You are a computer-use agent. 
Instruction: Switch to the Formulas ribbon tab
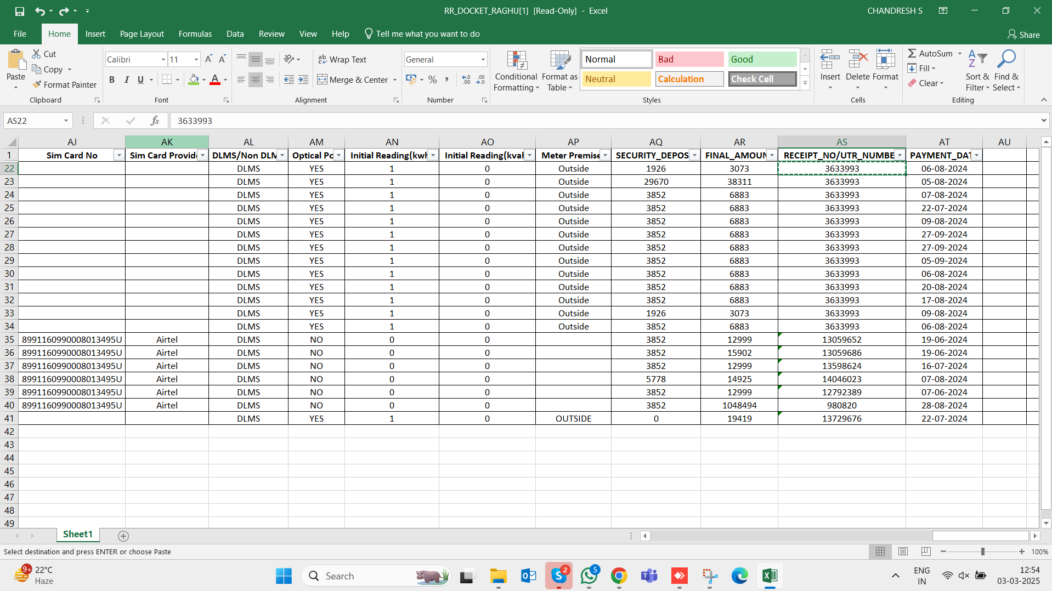(195, 34)
